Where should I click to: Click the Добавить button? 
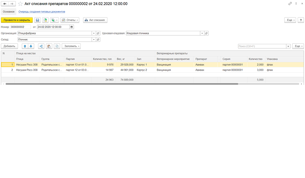(9, 46)
